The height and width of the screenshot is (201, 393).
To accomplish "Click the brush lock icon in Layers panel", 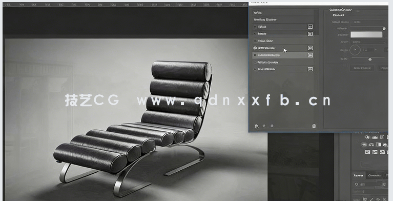I will 371,199.
